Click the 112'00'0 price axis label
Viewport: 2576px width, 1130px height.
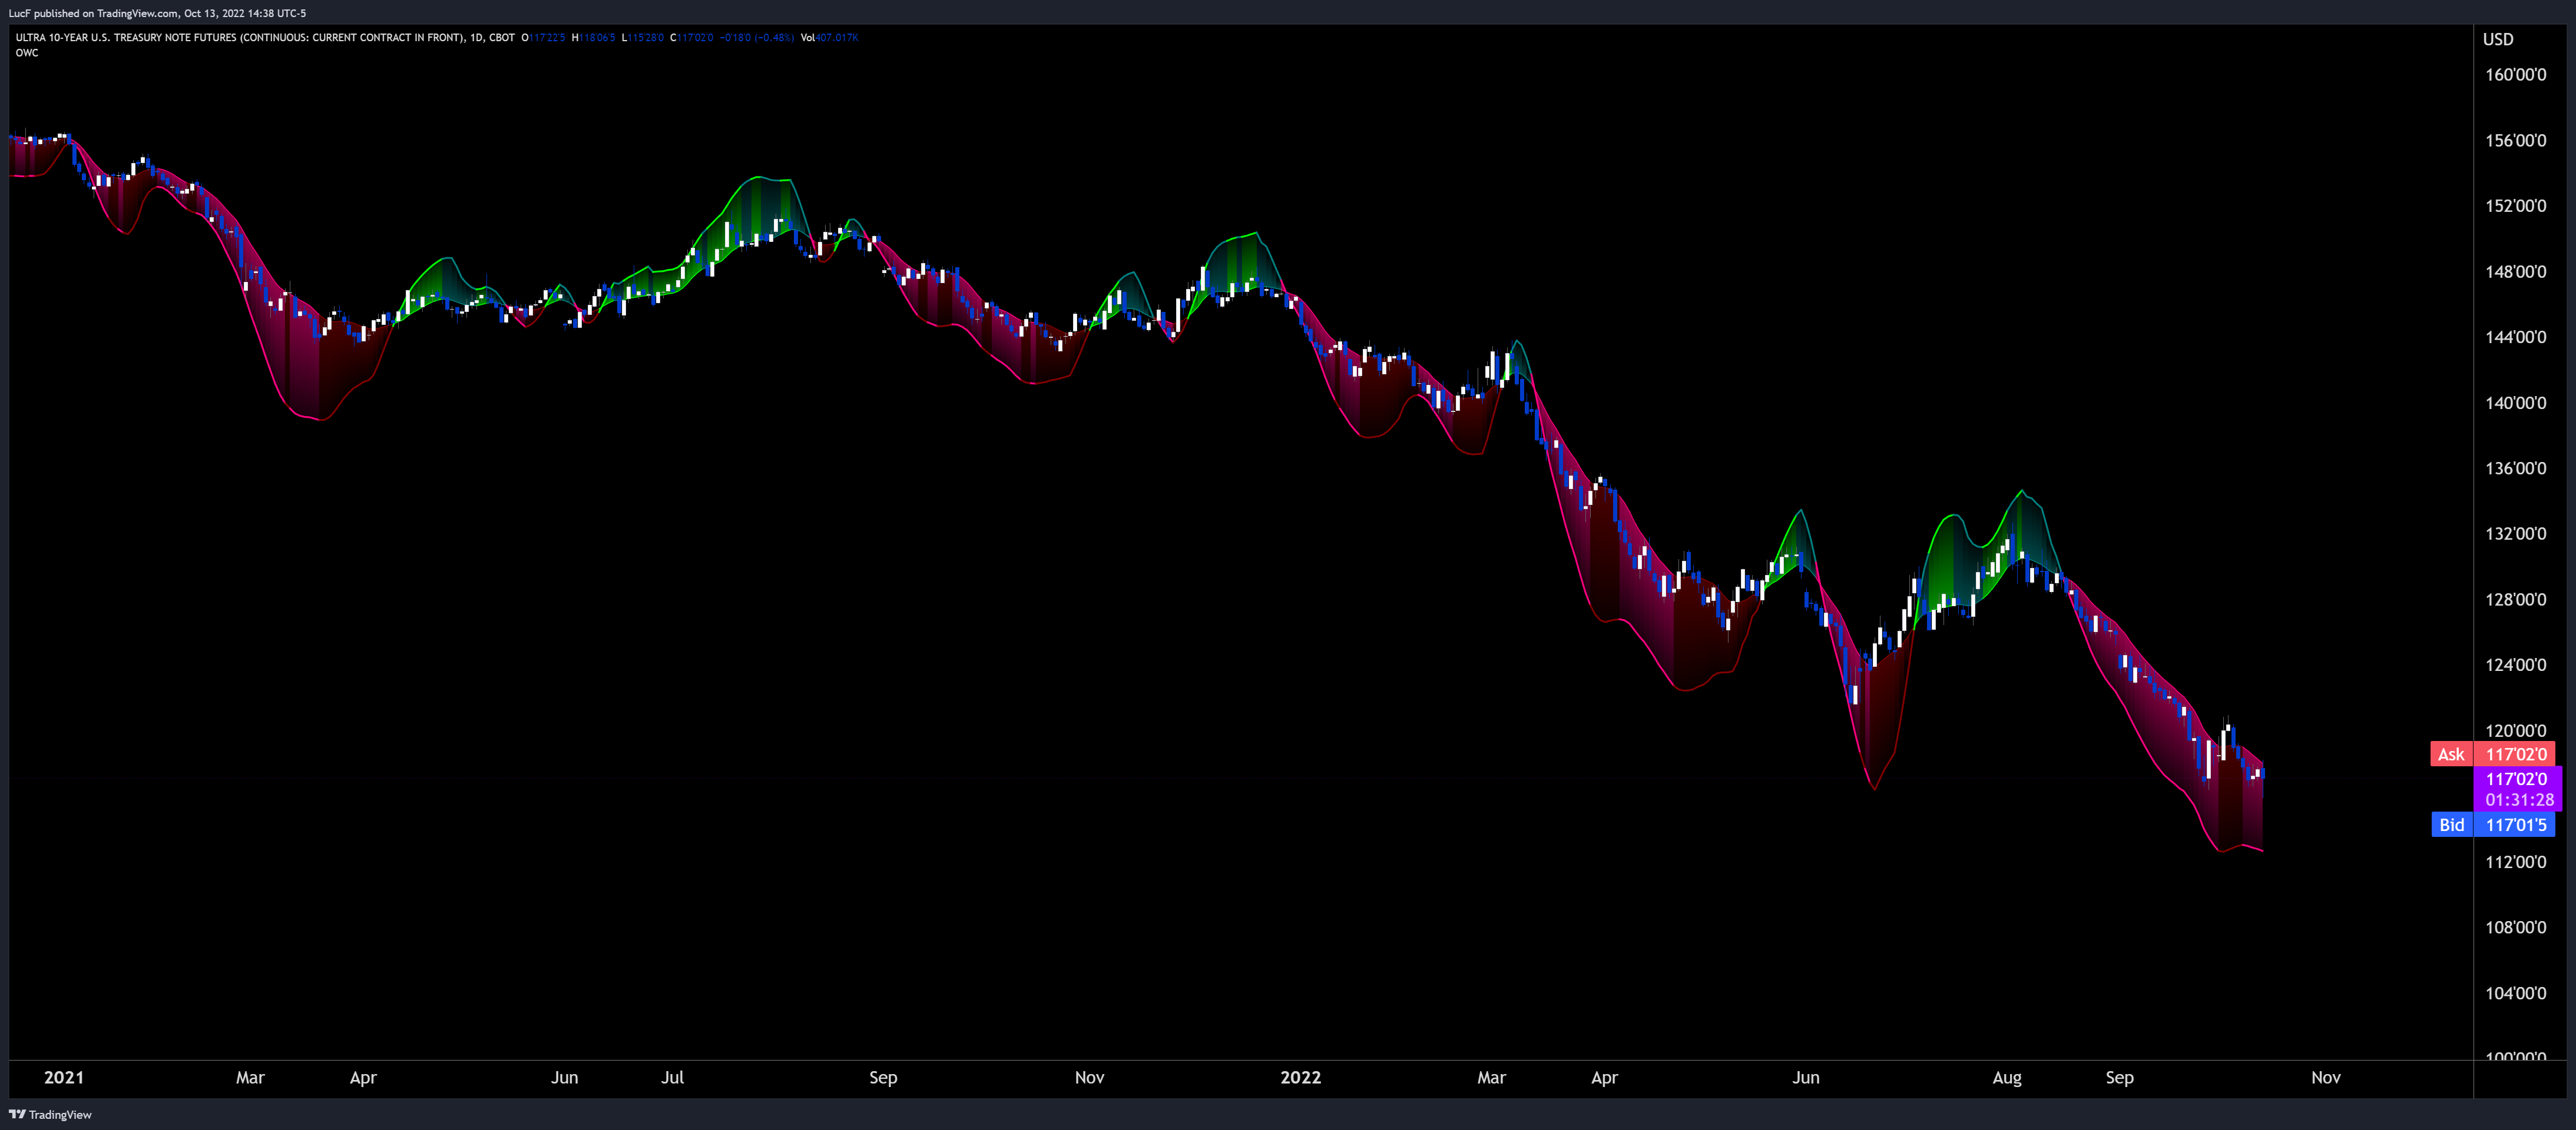[x=2515, y=862]
